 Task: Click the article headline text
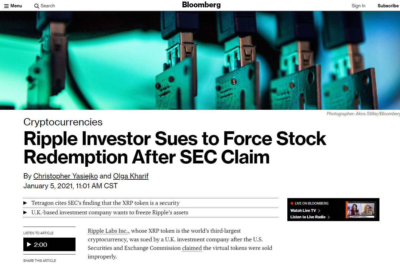pyautogui.click(x=175, y=148)
